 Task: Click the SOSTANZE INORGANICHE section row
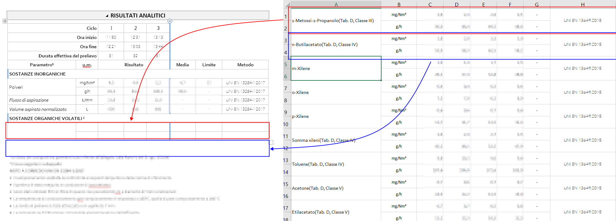pyautogui.click(x=138, y=74)
